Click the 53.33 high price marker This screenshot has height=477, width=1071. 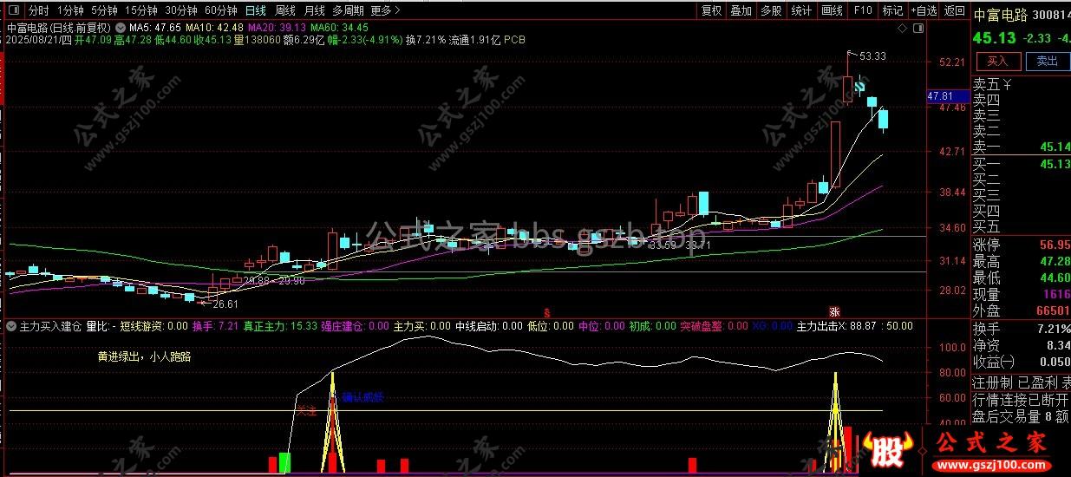coord(872,56)
